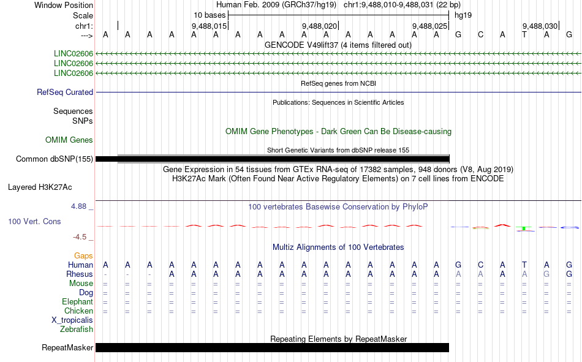Image resolution: width=582 pixels, height=362 pixels.
Task: Click the chr1:9,488,010-9,488,031 position text
Action: (402, 5)
